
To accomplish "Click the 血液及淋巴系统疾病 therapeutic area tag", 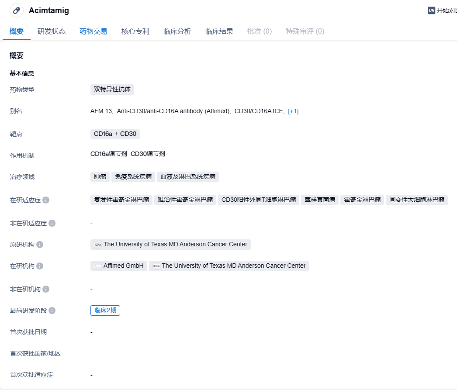I will click(x=188, y=177).
